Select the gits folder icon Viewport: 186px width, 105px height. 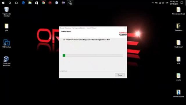pos(6,27)
